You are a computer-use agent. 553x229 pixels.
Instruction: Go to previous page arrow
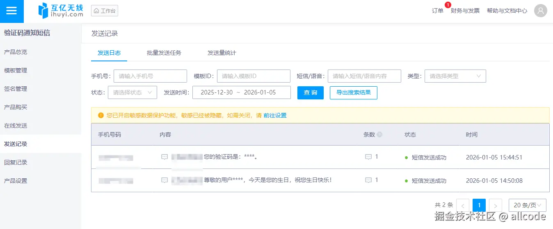coord(463,205)
